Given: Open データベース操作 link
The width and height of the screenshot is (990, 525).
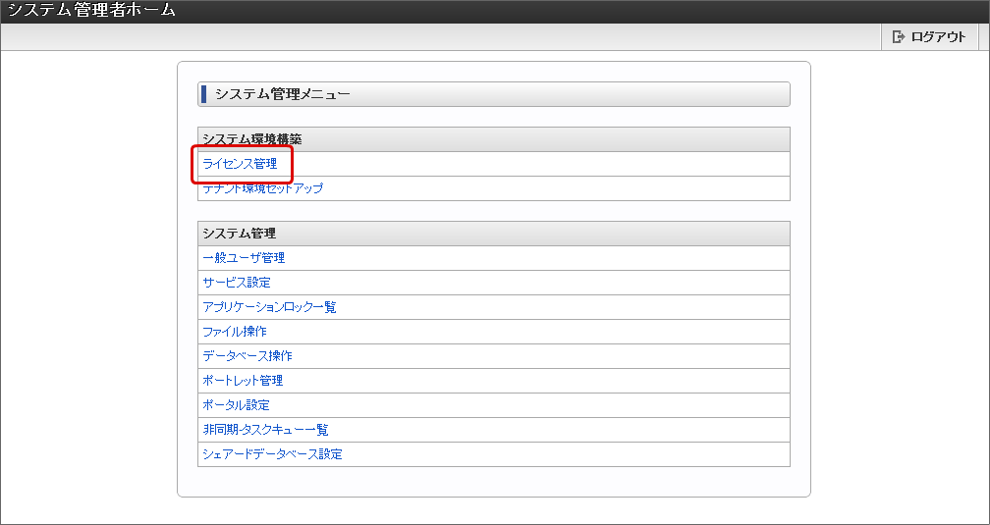Looking at the screenshot, I should [x=247, y=356].
